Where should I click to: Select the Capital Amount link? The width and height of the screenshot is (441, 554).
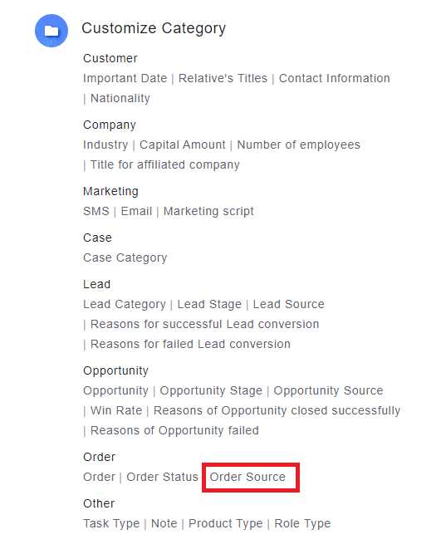pyautogui.click(x=183, y=145)
